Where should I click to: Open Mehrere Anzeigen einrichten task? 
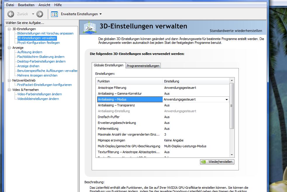coord(37,75)
